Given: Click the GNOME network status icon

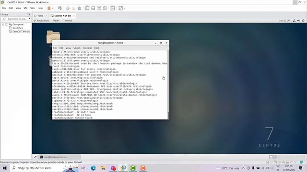Looking at the screenshot, I should (x=294, y=21).
